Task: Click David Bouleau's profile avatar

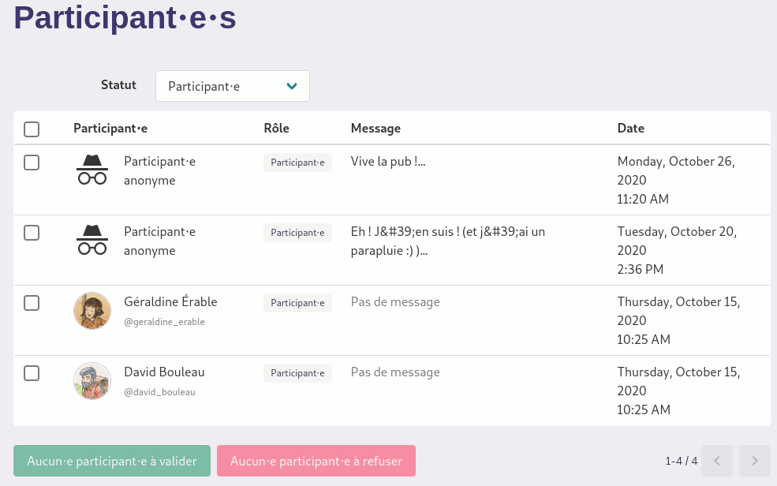Action: coord(92,380)
